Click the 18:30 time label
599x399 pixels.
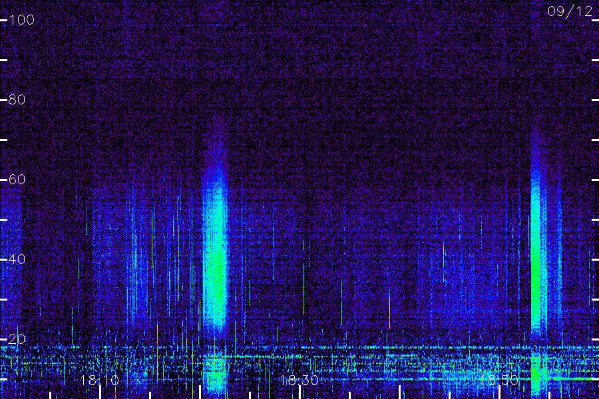[x=299, y=380]
